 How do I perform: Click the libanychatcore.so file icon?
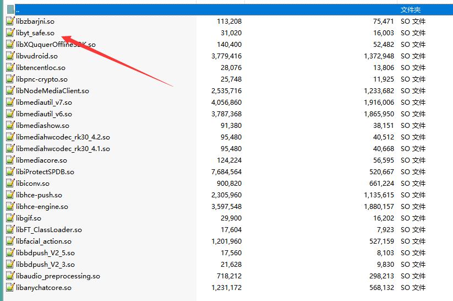(9, 288)
